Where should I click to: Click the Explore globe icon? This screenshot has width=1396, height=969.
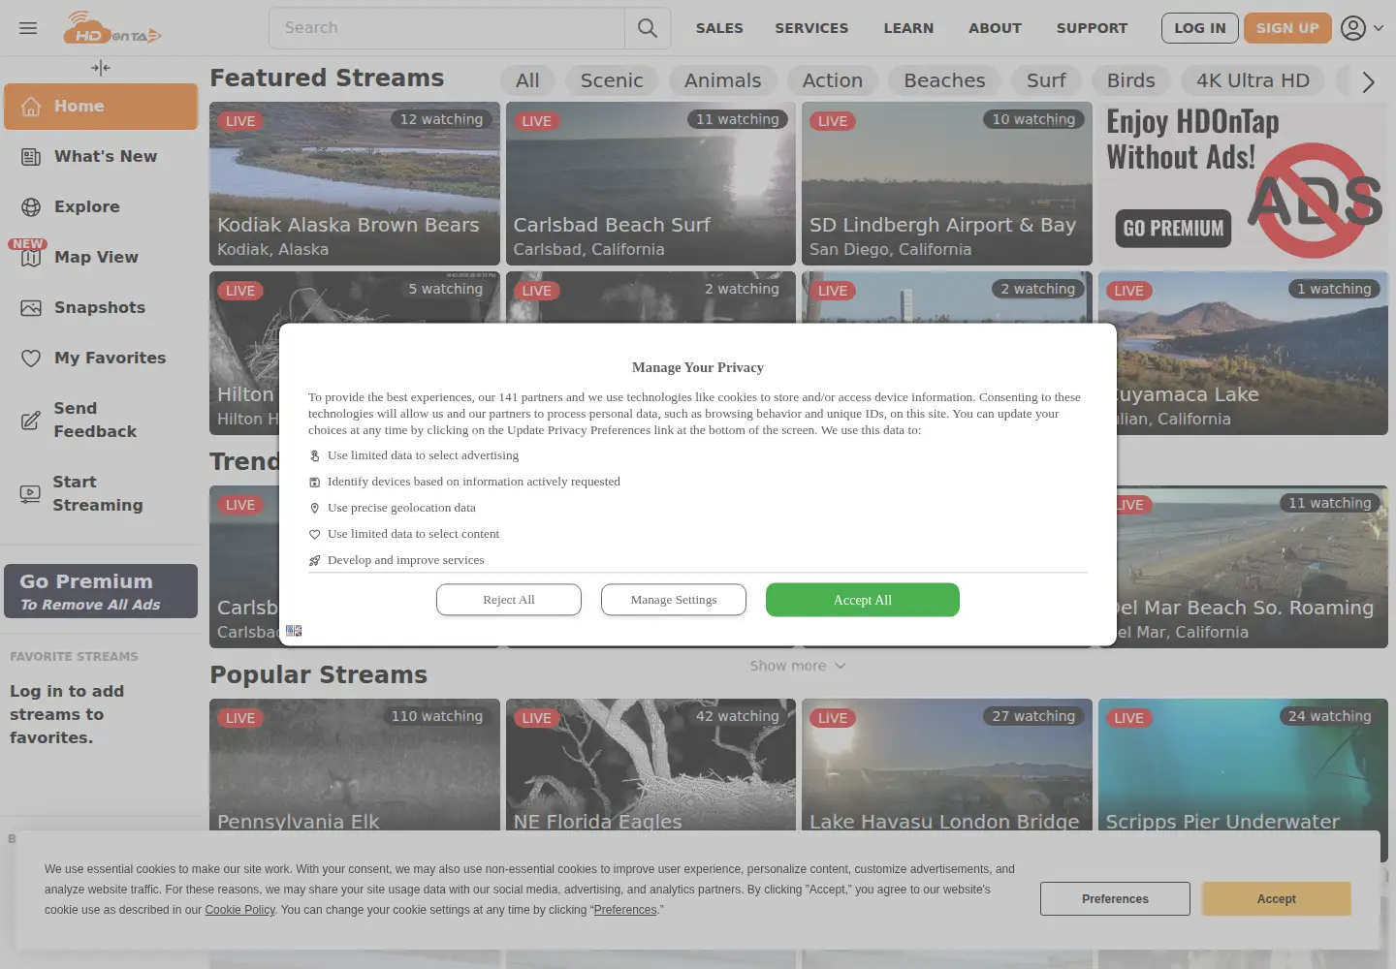click(x=31, y=207)
